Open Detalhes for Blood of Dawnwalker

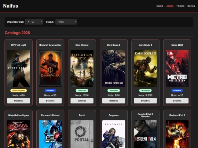(x=50, y=101)
